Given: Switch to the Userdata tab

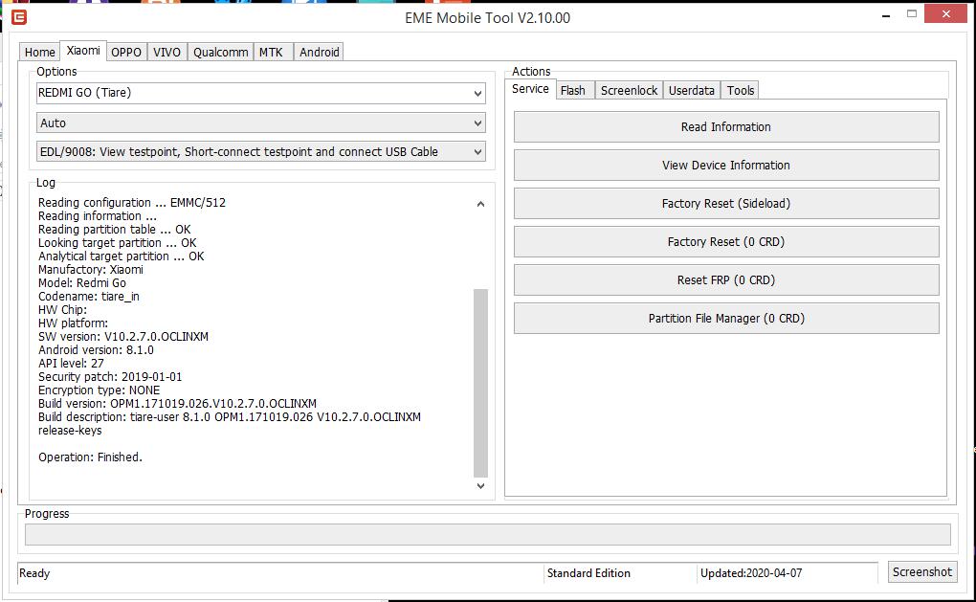Looking at the screenshot, I should pyautogui.click(x=692, y=91).
